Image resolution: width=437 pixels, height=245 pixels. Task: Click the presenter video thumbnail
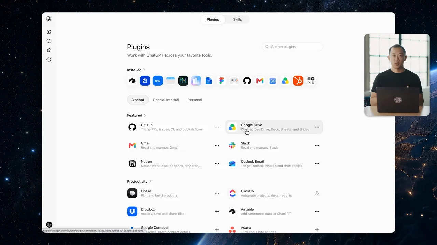pyautogui.click(x=397, y=75)
